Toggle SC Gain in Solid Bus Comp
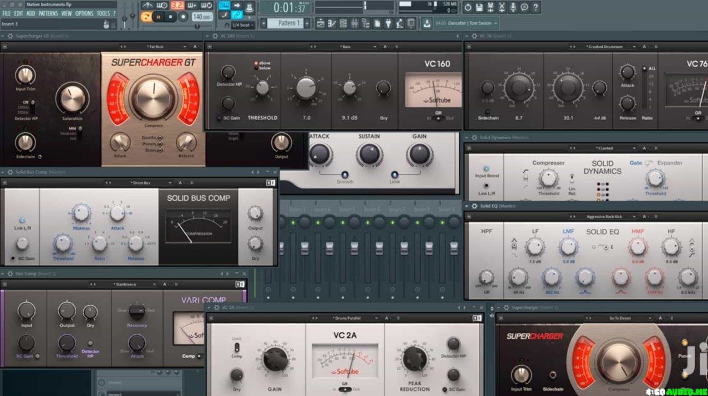 13,258
